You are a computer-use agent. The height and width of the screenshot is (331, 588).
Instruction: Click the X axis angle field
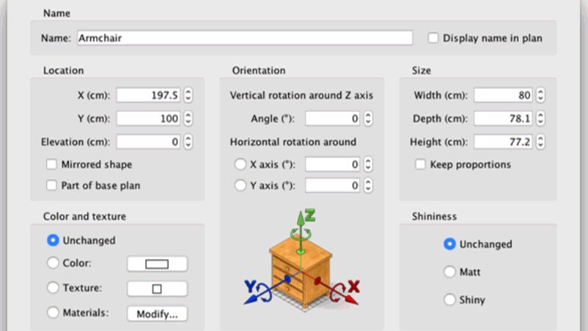(x=333, y=164)
